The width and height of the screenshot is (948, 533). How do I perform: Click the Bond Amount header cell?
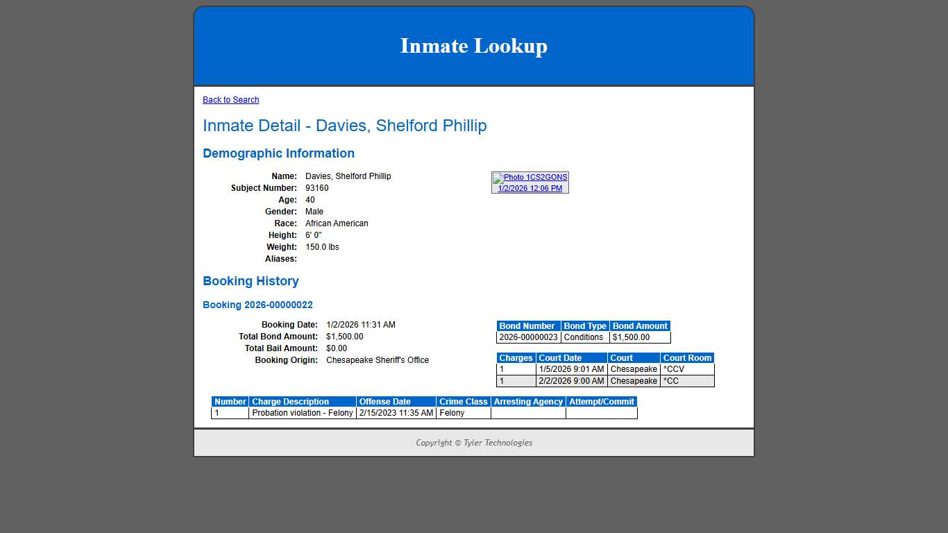[640, 325]
